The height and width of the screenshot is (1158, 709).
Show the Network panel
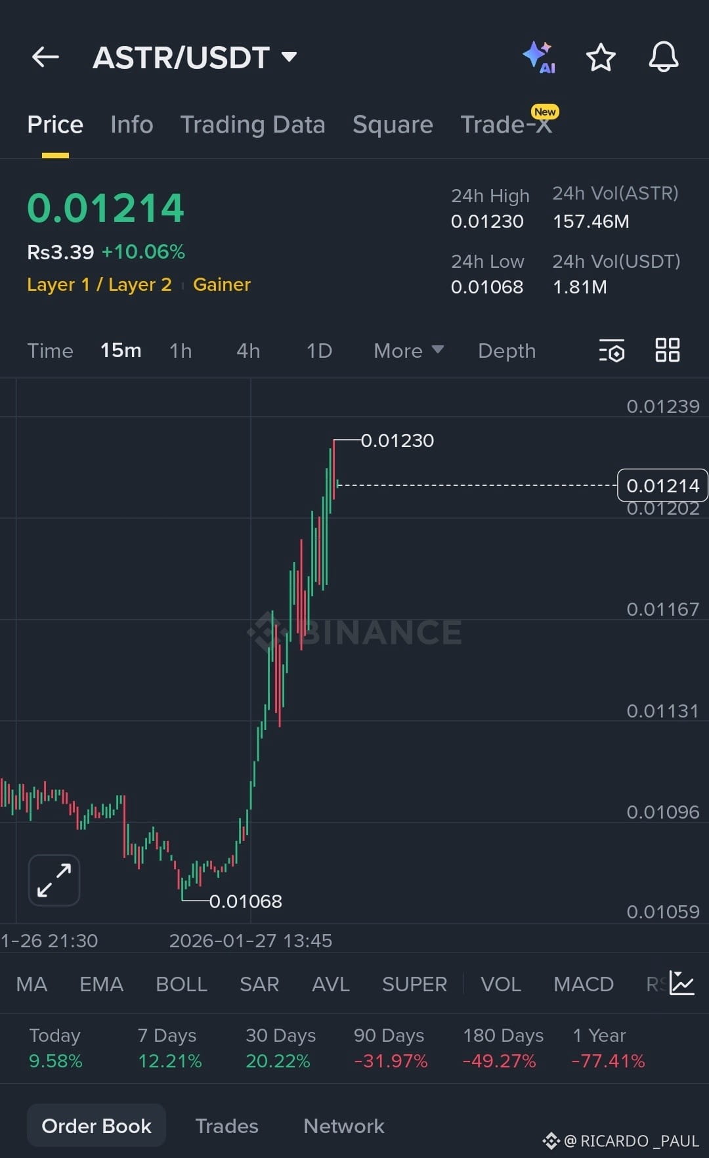(x=343, y=1125)
